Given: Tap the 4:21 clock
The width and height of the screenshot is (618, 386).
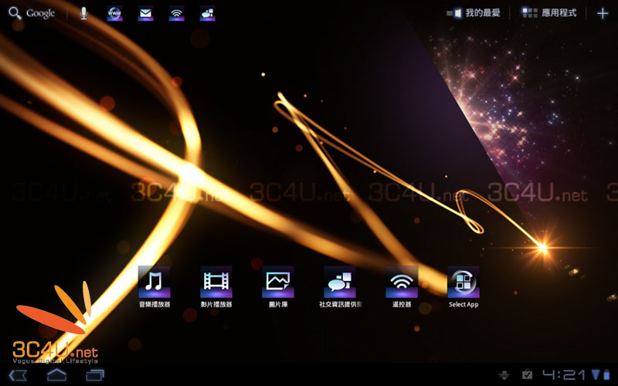Looking at the screenshot, I should [565, 374].
